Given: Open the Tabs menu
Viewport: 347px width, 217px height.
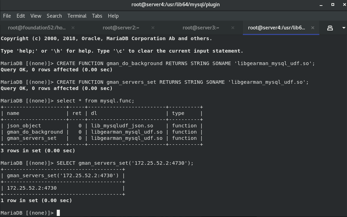Looking at the screenshot, I should pos(97,16).
